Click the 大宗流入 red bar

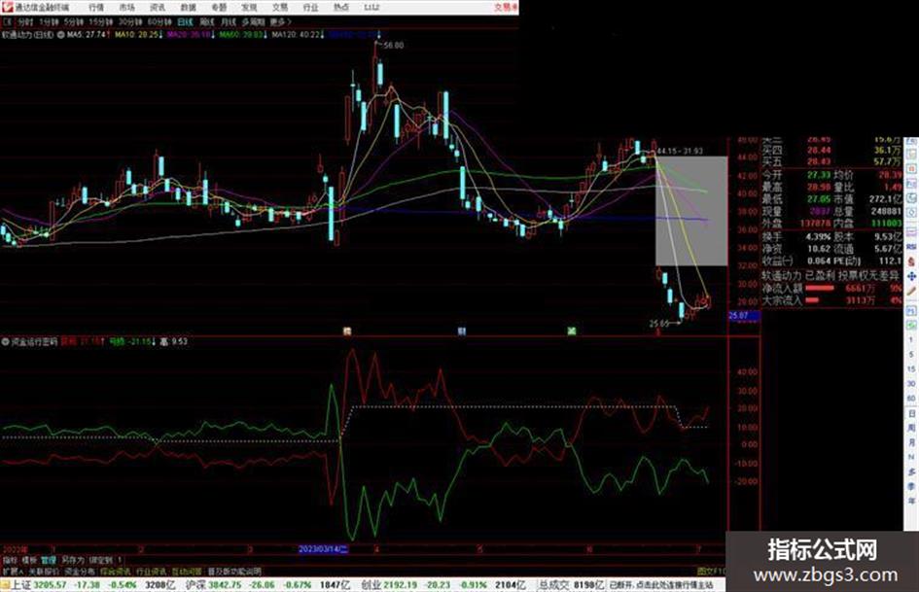click(x=812, y=300)
